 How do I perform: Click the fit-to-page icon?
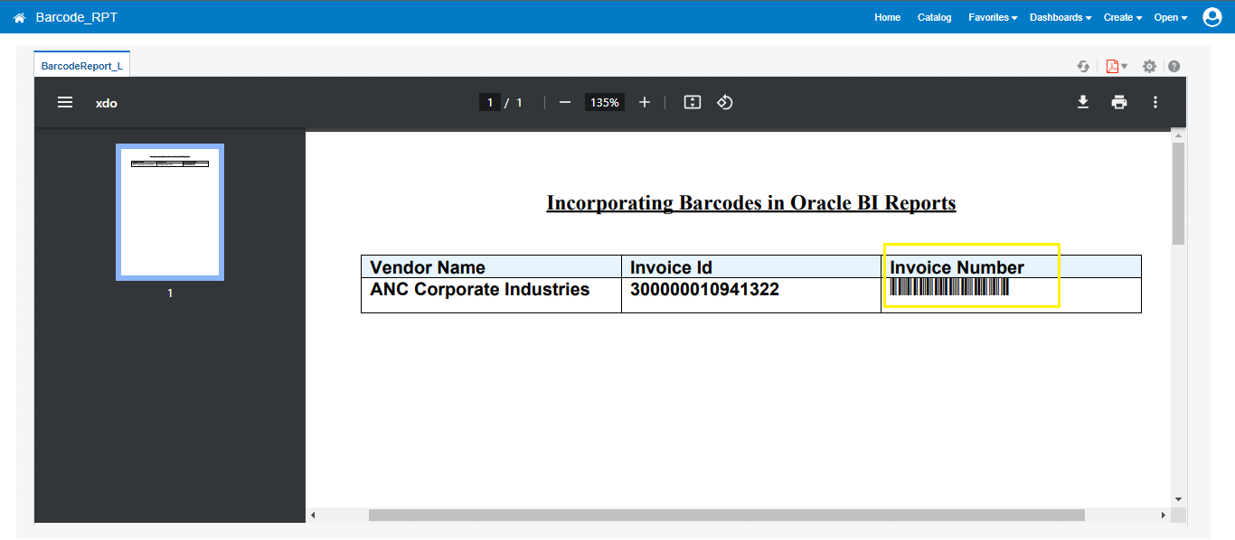coord(692,102)
